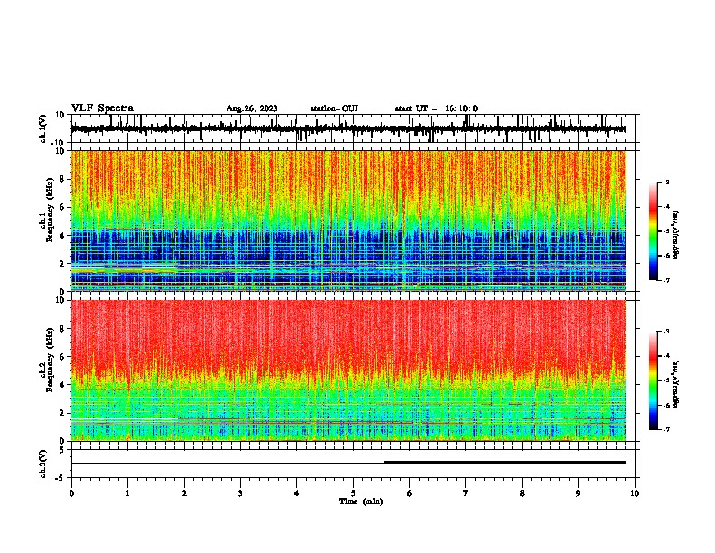Click the '1' tick on time axis
This screenshot has height=553, width=715.
click(x=127, y=493)
